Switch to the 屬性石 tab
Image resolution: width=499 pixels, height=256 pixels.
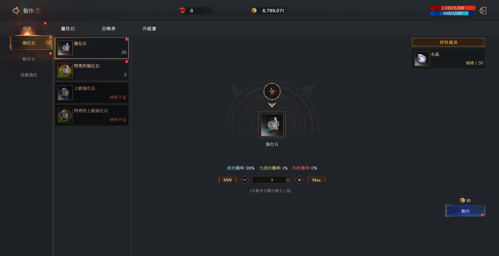pyautogui.click(x=68, y=29)
